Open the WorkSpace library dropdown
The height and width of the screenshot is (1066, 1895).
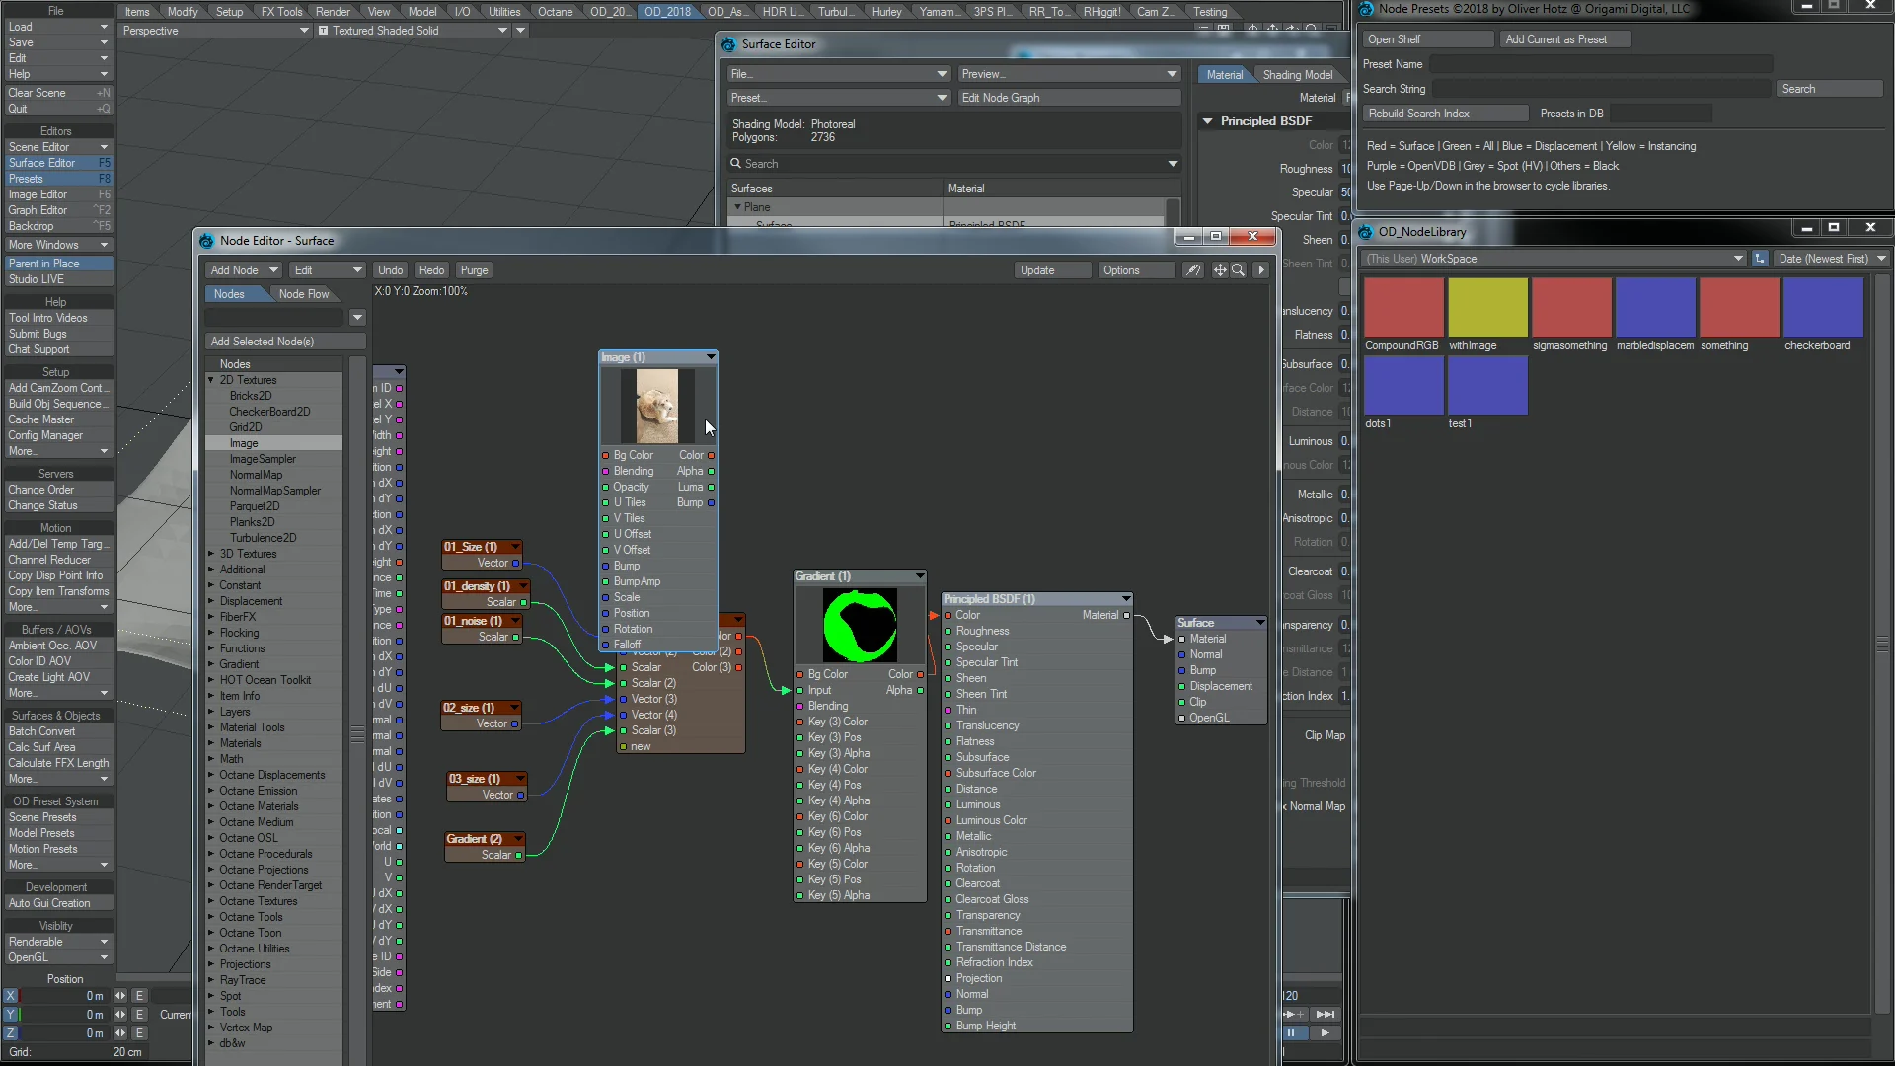pyautogui.click(x=1553, y=259)
